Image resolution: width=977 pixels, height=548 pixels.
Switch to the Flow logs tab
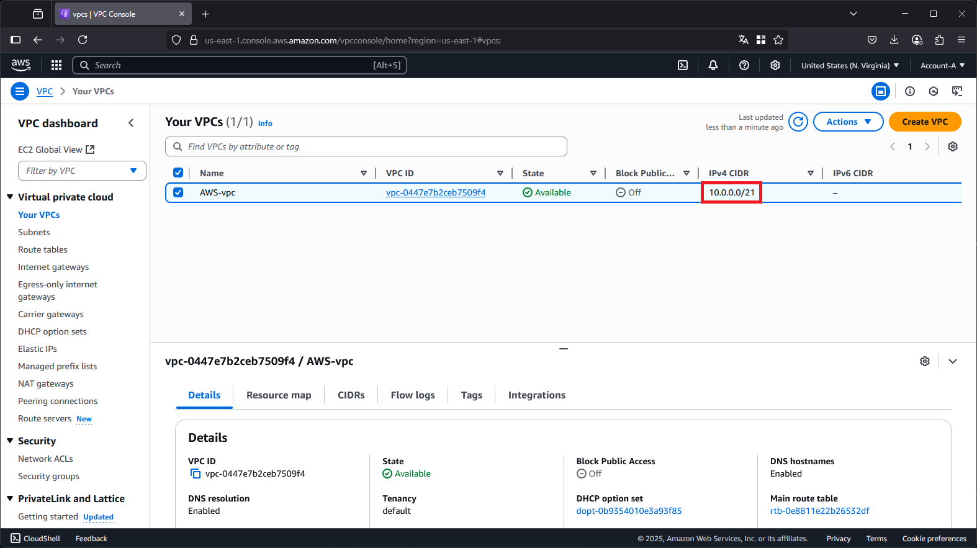coord(413,395)
